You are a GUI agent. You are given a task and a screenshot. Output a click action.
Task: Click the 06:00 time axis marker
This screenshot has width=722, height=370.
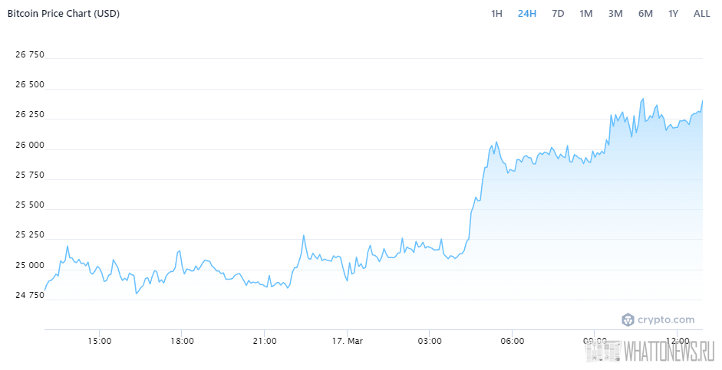512,340
